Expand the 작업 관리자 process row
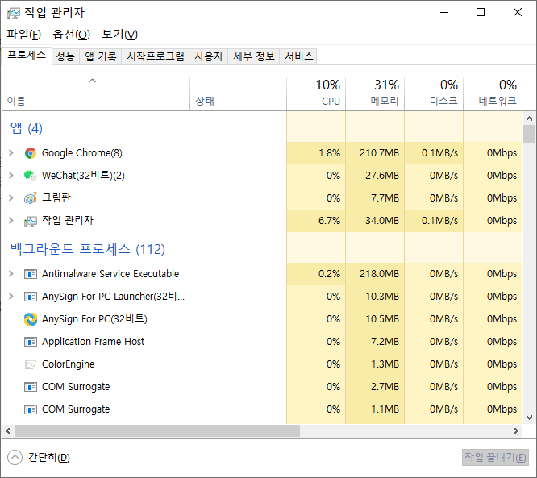 pyautogui.click(x=11, y=221)
